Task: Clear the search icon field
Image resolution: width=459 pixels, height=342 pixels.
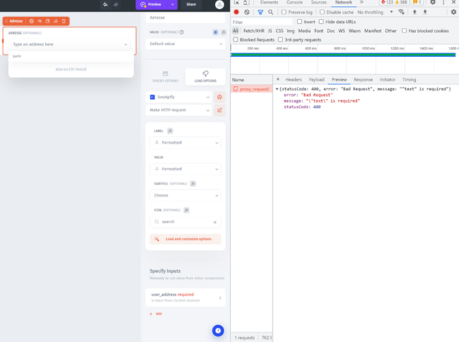Action: (x=215, y=222)
